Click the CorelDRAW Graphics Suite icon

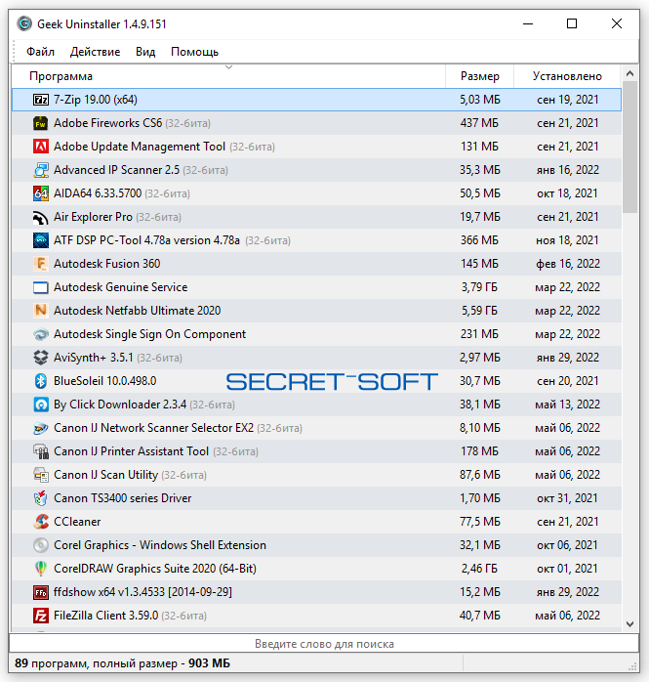click(41, 569)
